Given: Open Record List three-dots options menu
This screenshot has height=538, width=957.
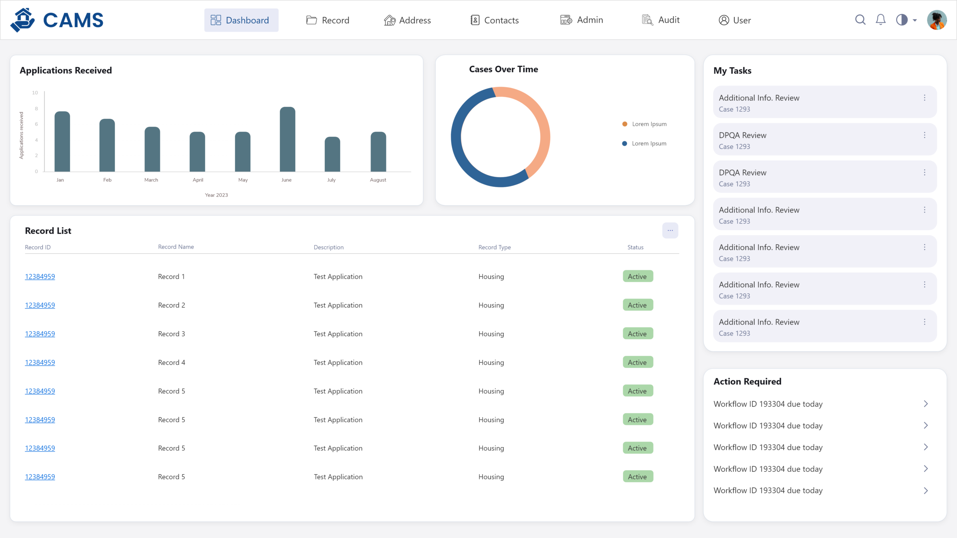Looking at the screenshot, I should click(x=670, y=231).
